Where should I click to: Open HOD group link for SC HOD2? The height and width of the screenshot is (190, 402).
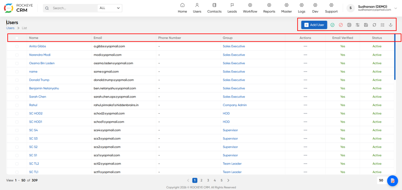click(226, 113)
